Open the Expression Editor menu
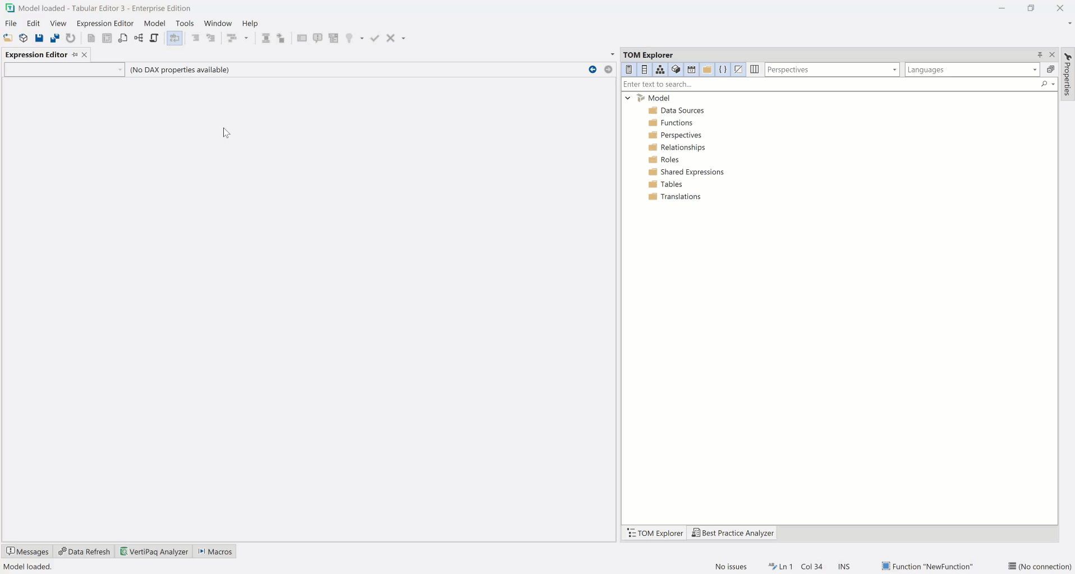 [x=105, y=24]
